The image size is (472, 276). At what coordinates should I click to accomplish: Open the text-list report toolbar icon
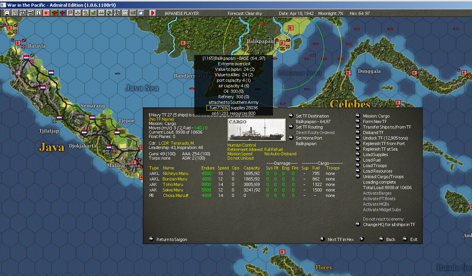15,13
